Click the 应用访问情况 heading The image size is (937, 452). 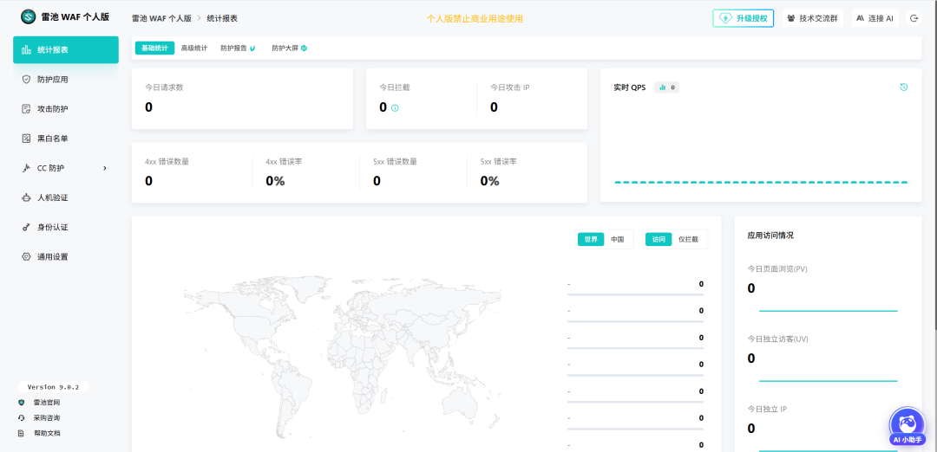click(x=770, y=236)
